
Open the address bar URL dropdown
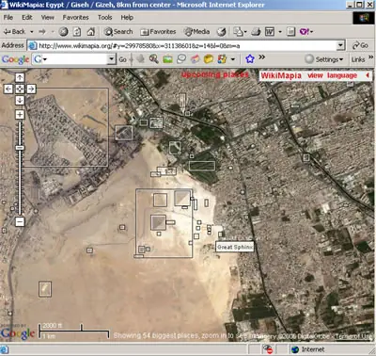click(x=341, y=46)
